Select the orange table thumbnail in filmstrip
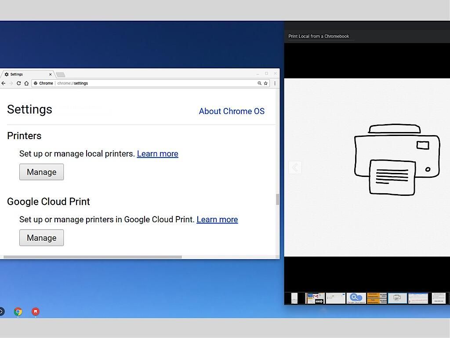This screenshot has height=338, width=450. [377, 298]
